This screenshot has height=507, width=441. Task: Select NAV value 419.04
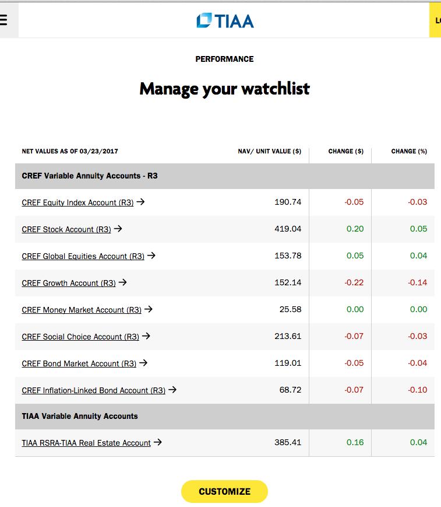(288, 229)
